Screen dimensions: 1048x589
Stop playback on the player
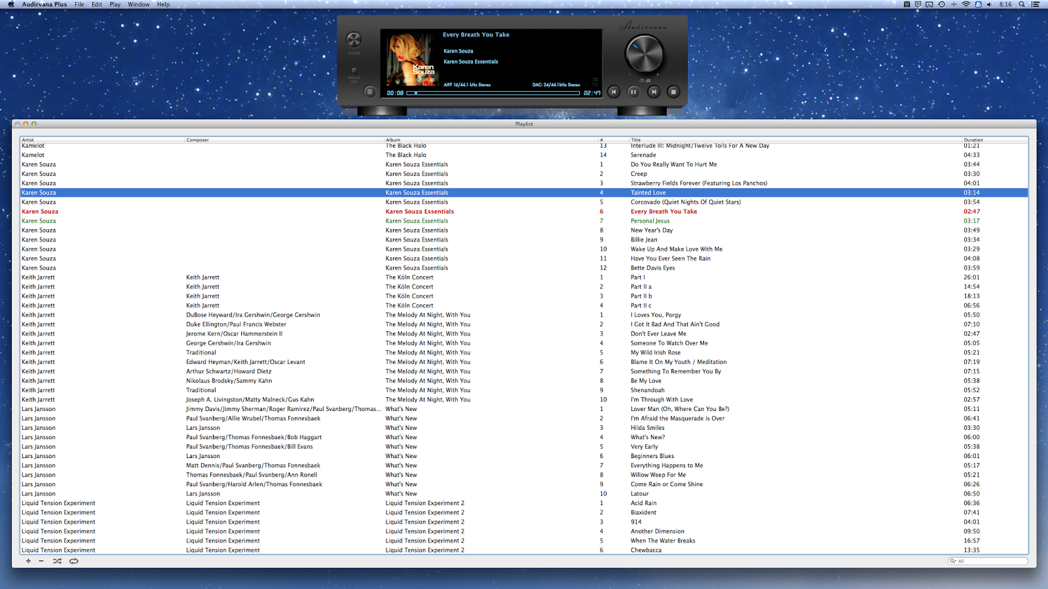point(673,92)
